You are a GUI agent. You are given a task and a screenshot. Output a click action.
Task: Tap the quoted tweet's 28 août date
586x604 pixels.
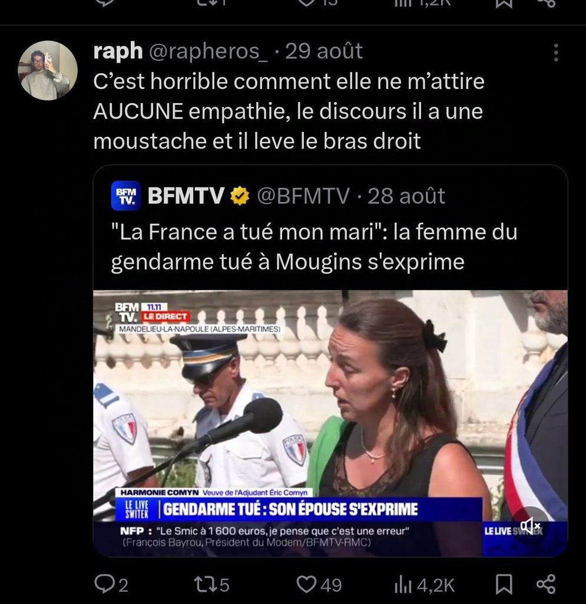tap(406, 195)
